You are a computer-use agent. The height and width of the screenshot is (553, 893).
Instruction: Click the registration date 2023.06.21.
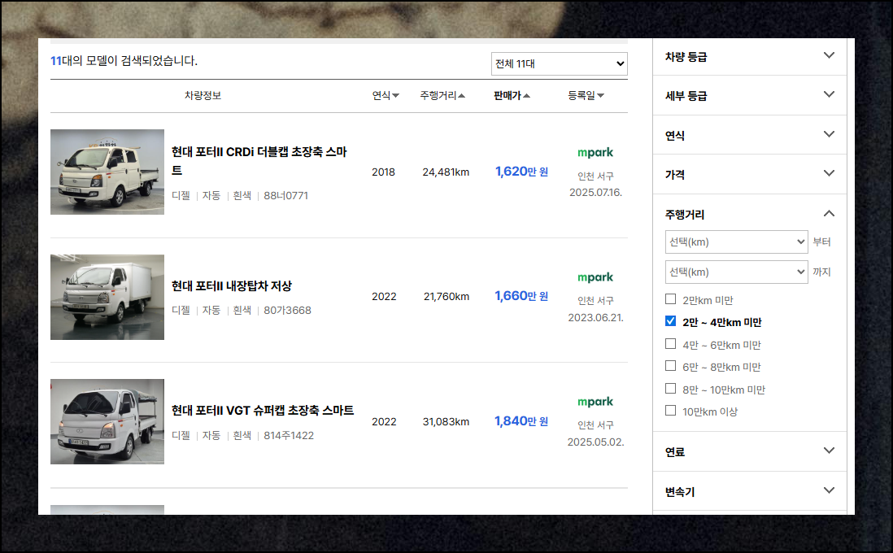coord(595,318)
